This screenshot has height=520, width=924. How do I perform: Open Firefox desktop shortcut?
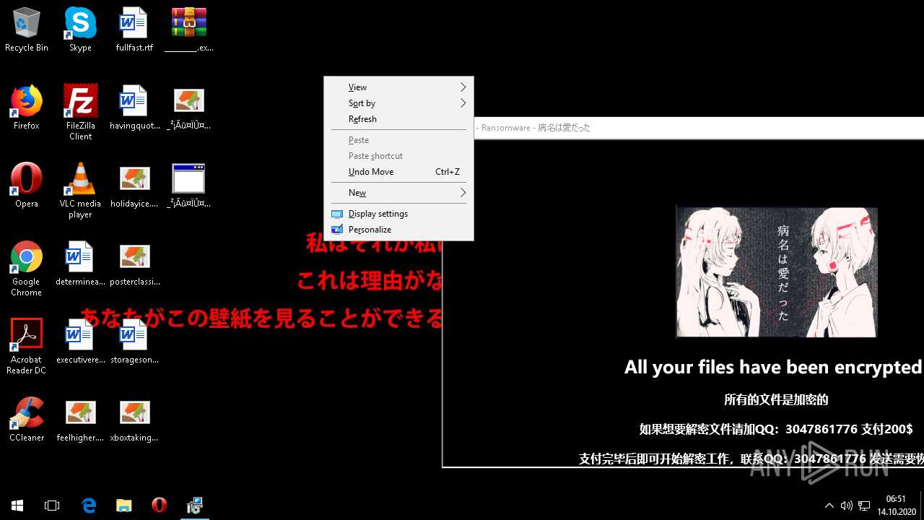(x=27, y=108)
